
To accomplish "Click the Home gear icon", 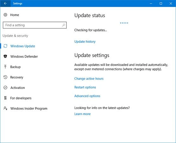I will click(5, 15).
